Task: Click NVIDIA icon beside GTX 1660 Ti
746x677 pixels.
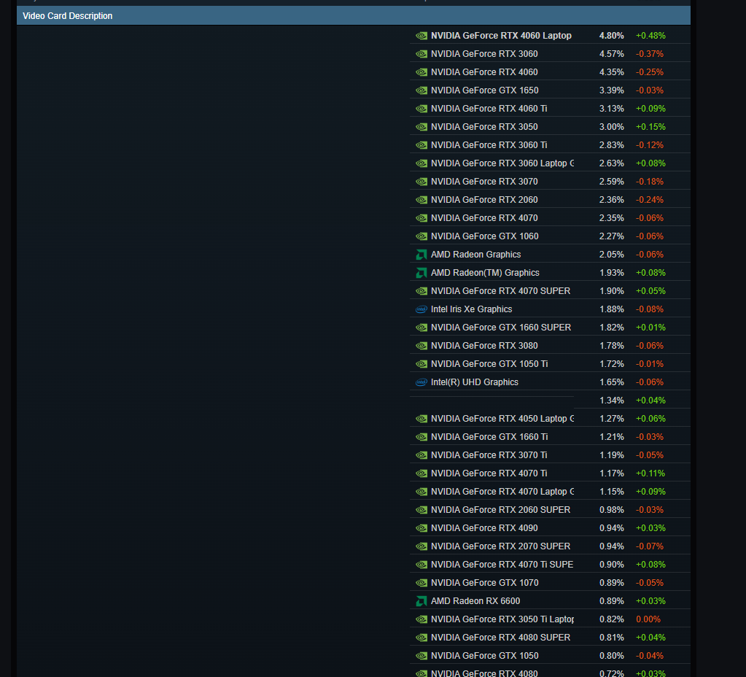Action: click(x=421, y=437)
